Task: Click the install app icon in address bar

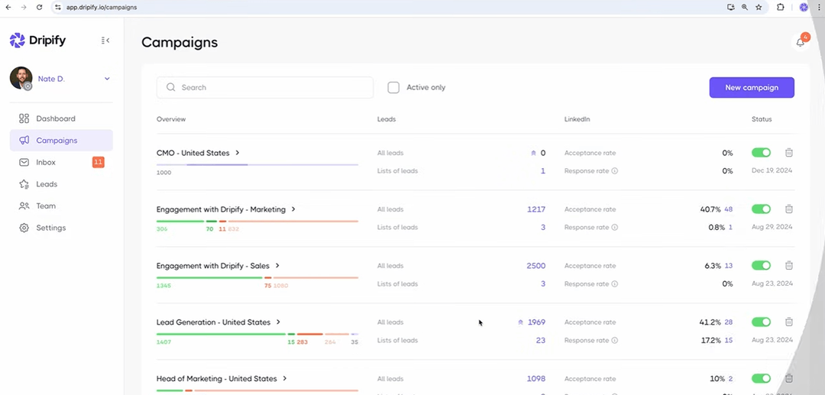Action: click(730, 8)
